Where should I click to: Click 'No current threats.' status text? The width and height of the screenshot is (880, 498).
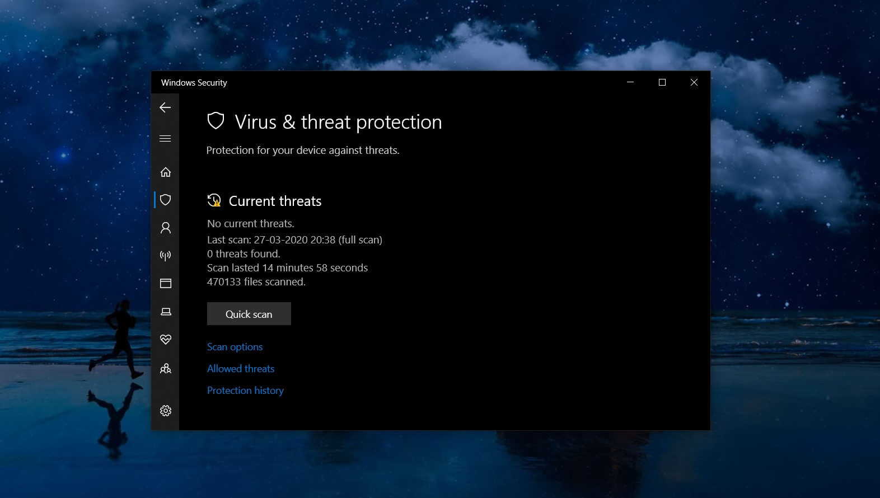tap(251, 224)
